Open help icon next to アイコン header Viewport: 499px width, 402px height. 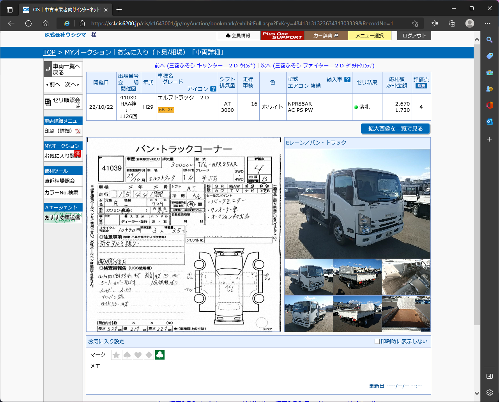tap(213, 89)
